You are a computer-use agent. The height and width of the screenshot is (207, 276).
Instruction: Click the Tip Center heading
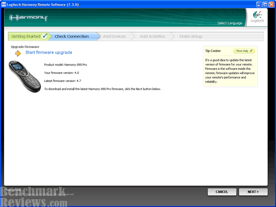click(x=214, y=51)
